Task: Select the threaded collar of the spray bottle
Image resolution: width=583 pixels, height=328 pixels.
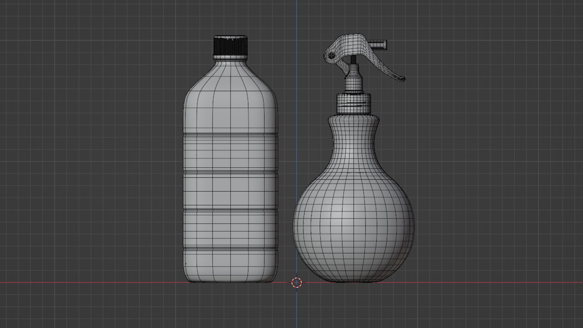Action: pyautogui.click(x=353, y=104)
